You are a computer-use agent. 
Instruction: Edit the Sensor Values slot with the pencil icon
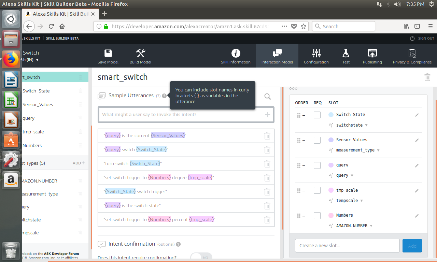pyautogui.click(x=417, y=141)
